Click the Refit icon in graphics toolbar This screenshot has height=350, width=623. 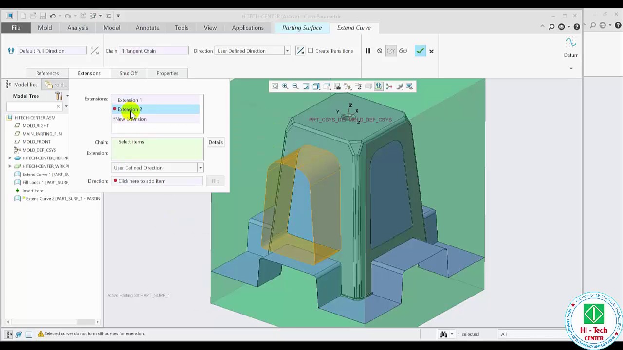pyautogui.click(x=275, y=87)
